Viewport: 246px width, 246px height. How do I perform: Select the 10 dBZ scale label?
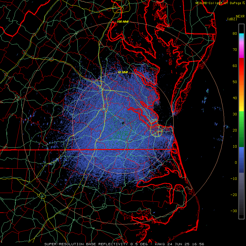235,147
